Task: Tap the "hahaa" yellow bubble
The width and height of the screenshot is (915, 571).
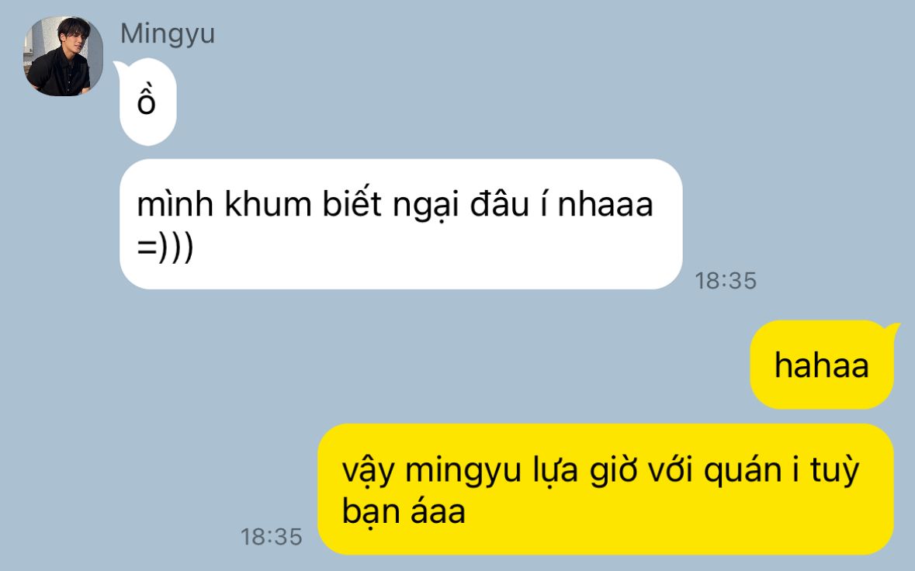Action: point(823,365)
